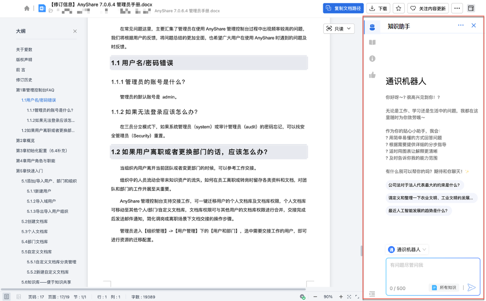486x301 pixels.
Task: Open the 只读 mode dropdown
Action: 339,28
